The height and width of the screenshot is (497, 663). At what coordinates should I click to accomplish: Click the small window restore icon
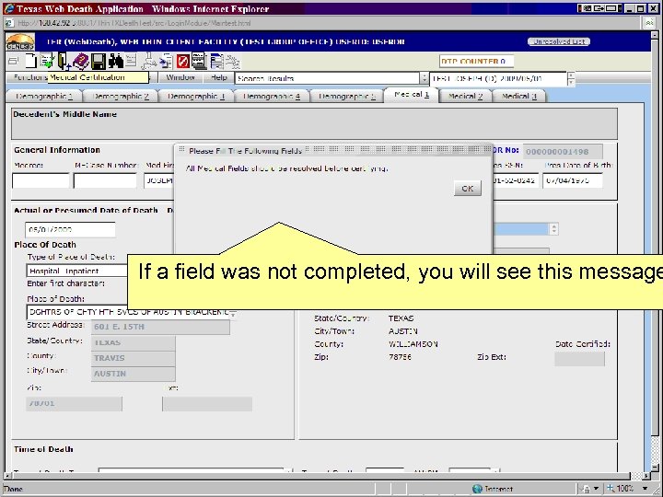pos(13,62)
